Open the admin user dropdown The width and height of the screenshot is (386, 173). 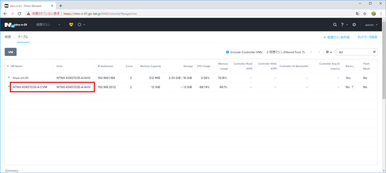coord(371,25)
